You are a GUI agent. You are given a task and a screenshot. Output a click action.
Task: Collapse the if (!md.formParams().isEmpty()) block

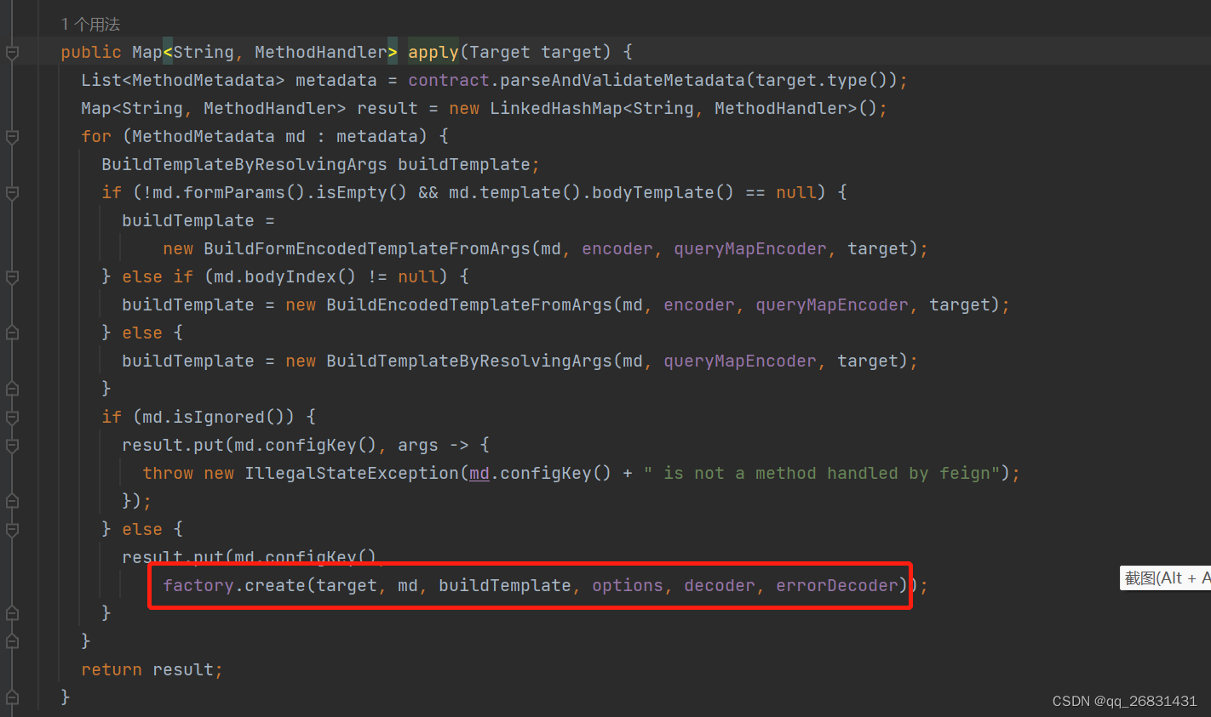(x=12, y=193)
